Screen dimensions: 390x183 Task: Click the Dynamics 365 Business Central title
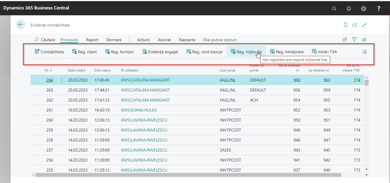(x=36, y=8)
